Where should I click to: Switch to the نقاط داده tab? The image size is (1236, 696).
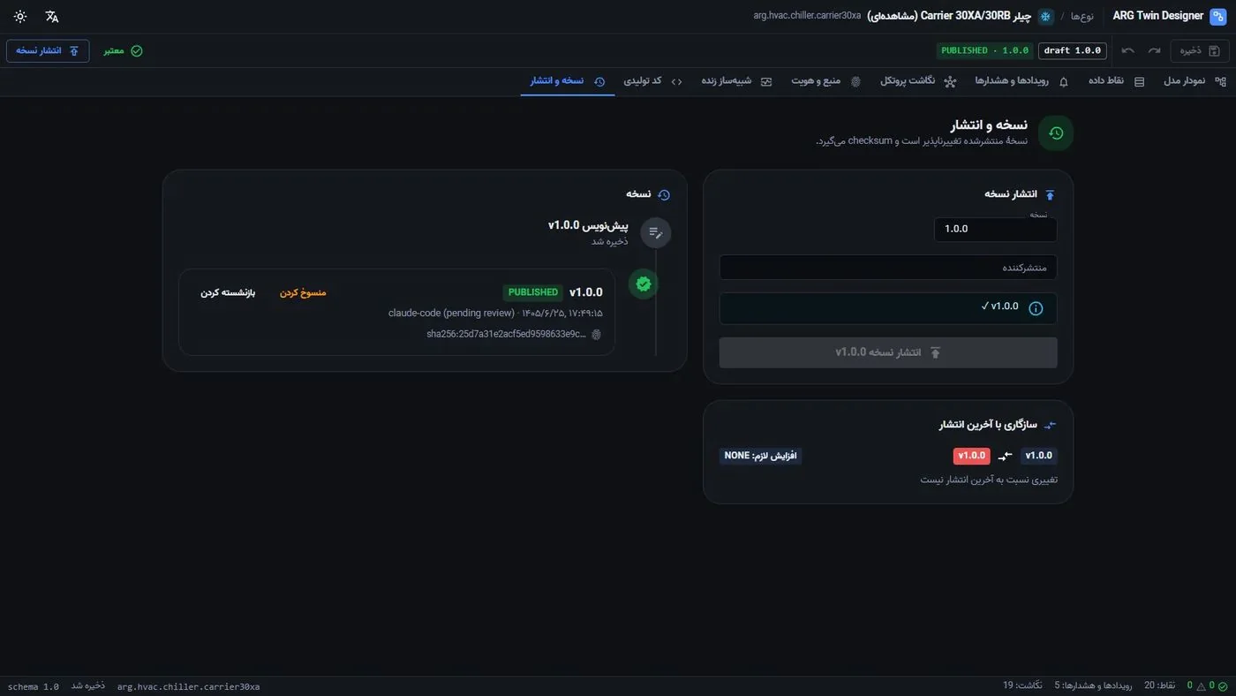pyautogui.click(x=1116, y=81)
